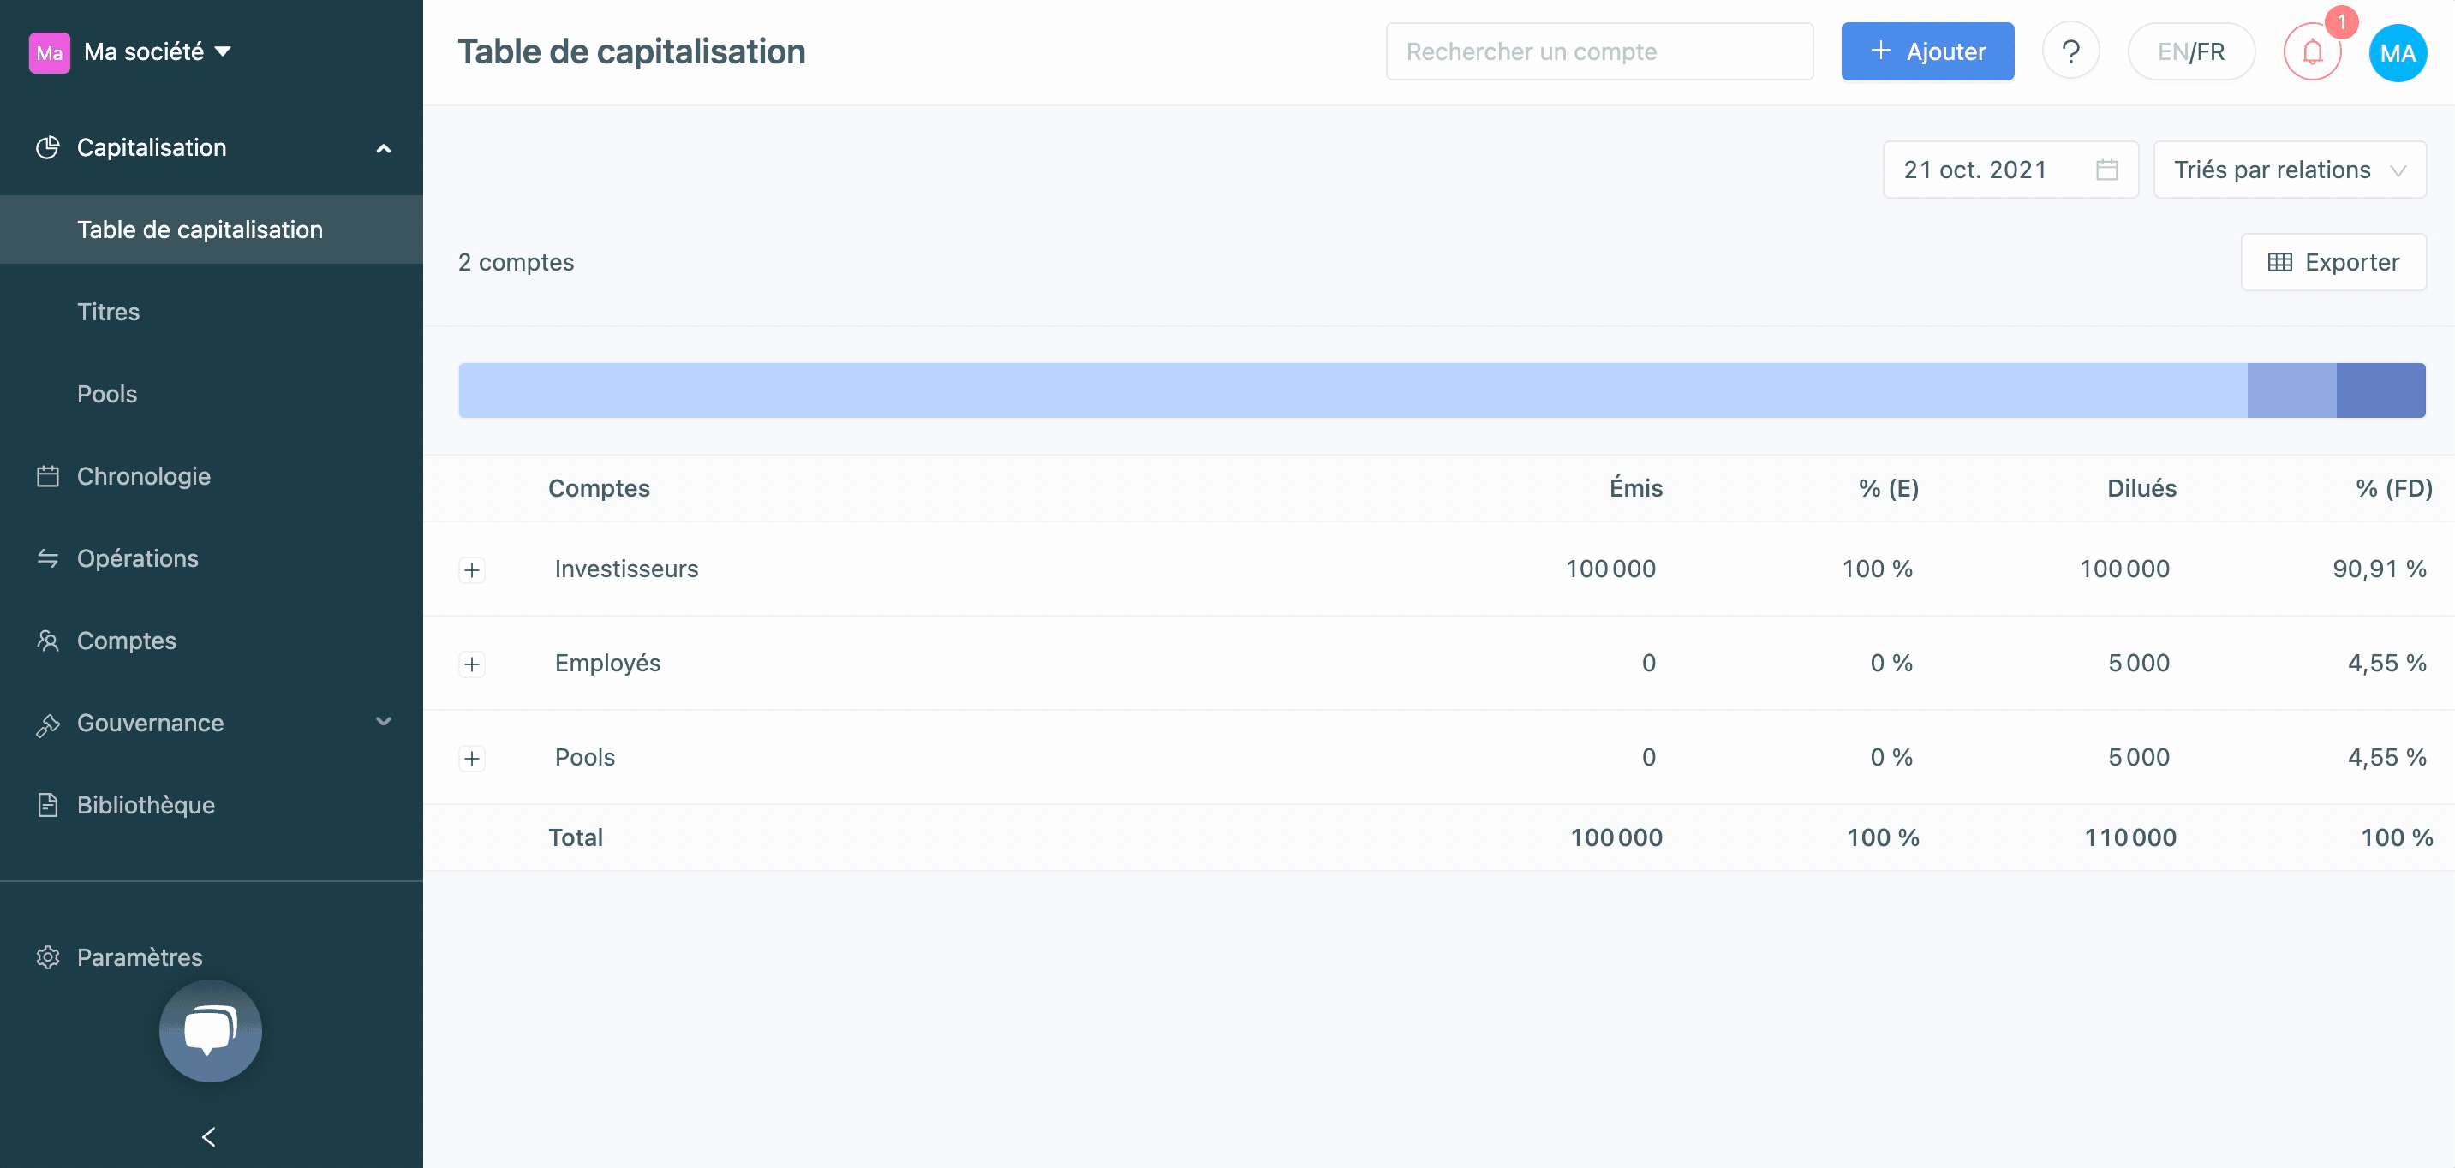Click the Ma société company logo
The image size is (2455, 1168).
pyautogui.click(x=50, y=52)
